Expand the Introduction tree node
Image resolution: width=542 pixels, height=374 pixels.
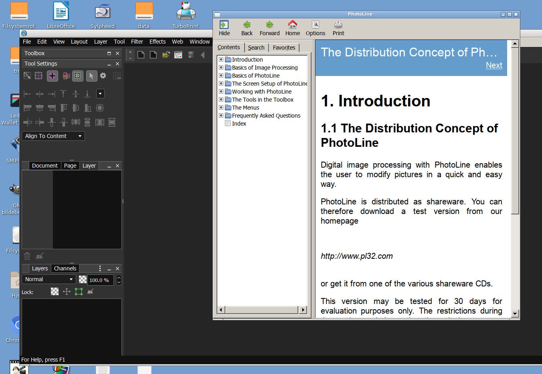click(x=221, y=59)
